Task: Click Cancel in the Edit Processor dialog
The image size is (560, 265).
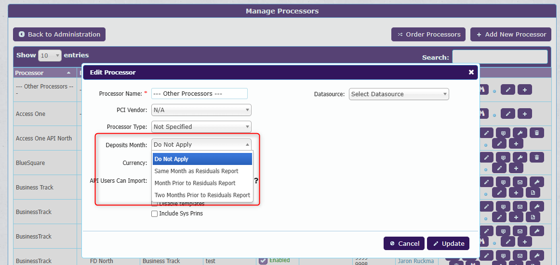Action: coord(404,243)
